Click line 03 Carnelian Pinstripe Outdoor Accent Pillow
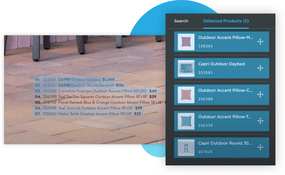Viewport: 285px width, 175px height. click(96, 91)
